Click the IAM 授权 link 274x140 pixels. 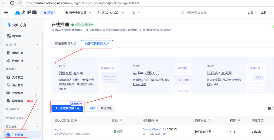click(159, 80)
